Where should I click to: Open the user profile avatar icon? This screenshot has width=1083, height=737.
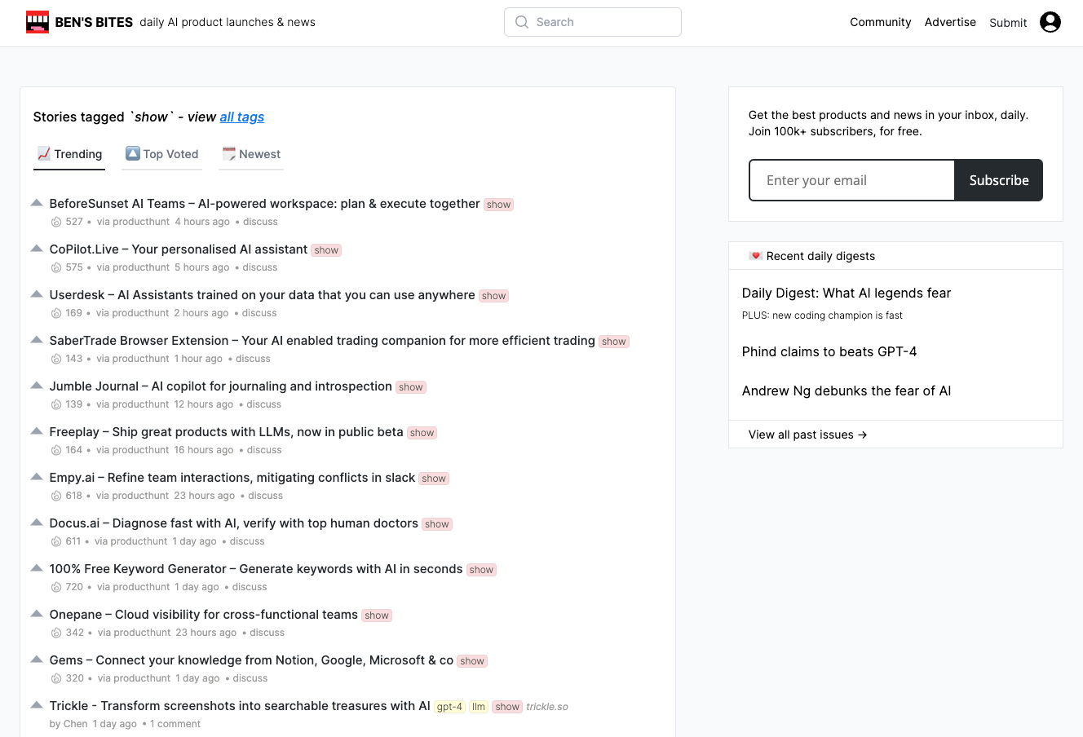1050,22
